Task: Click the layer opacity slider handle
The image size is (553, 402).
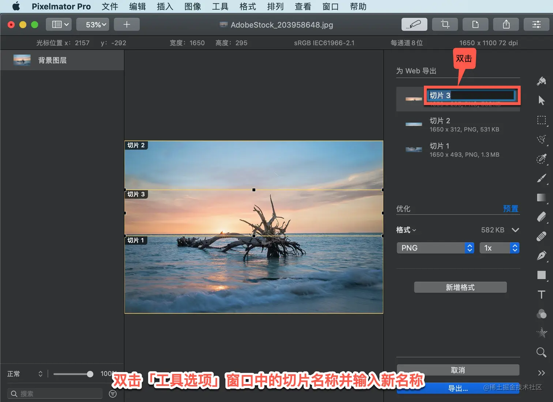Action: 90,374
